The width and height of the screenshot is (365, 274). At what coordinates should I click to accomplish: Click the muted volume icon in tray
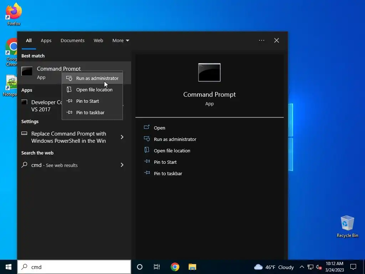pyautogui.click(x=319, y=267)
